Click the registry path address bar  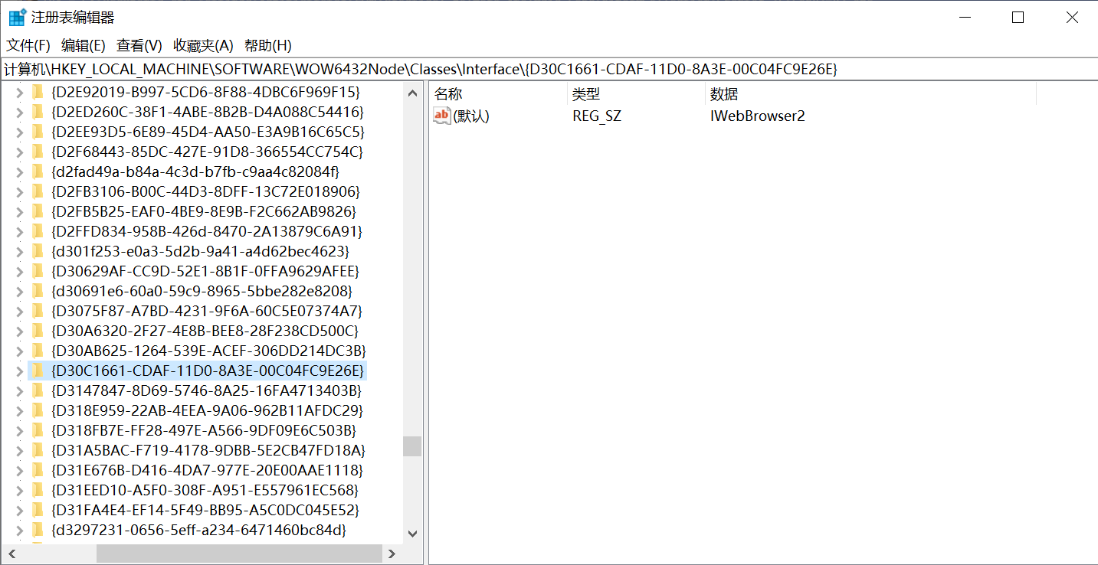click(x=549, y=69)
